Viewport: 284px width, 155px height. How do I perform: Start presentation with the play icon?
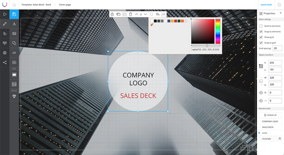pos(5,14)
